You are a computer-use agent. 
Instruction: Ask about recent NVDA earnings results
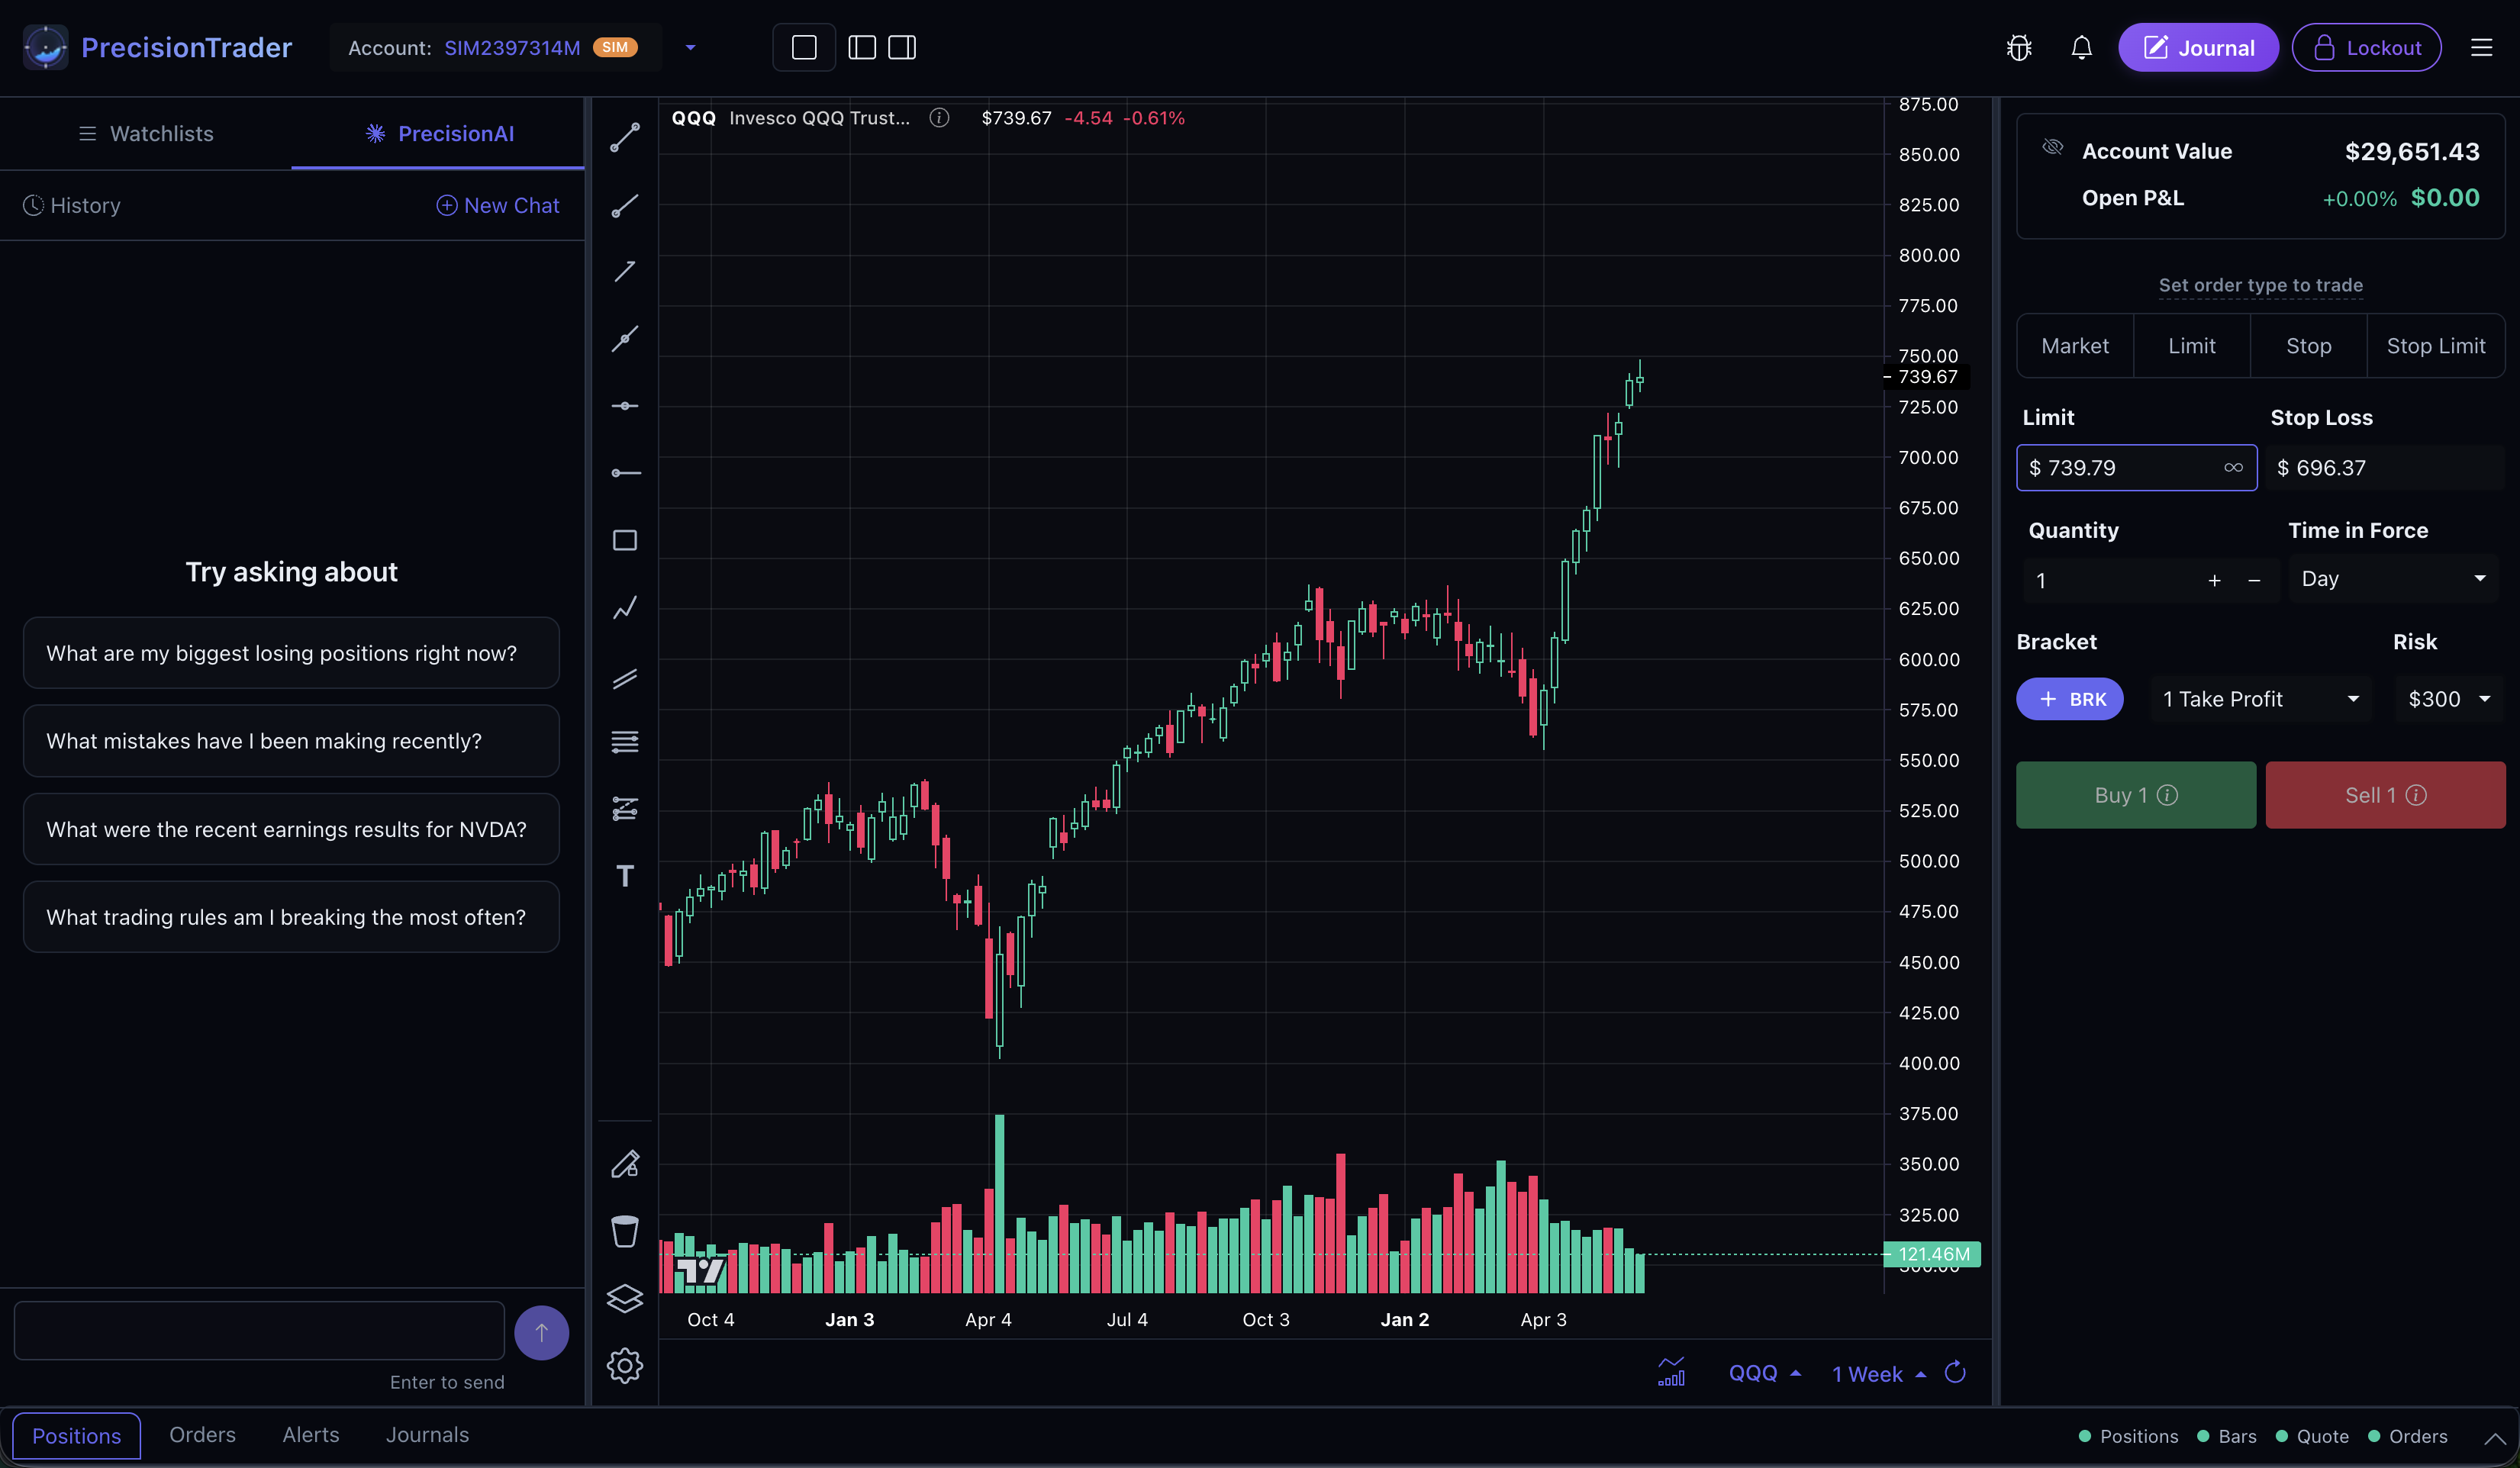tap(291, 829)
